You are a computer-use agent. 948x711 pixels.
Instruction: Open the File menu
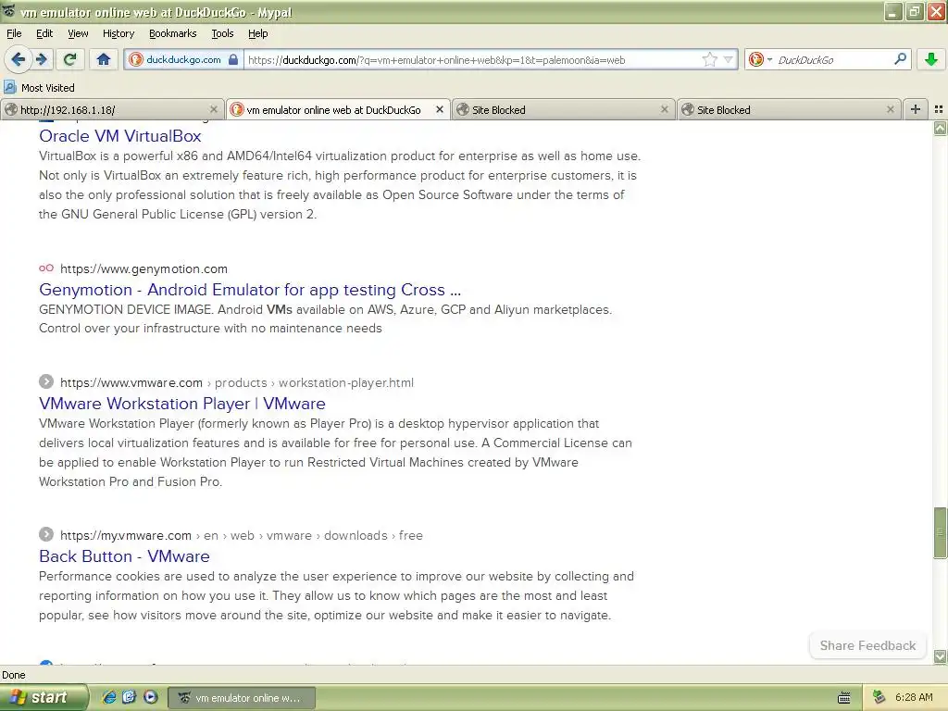14,33
